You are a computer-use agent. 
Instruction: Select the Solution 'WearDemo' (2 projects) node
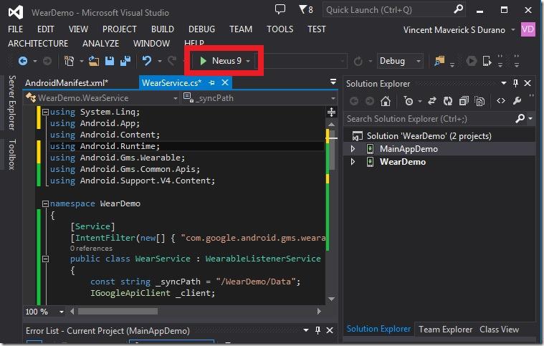[429, 136]
